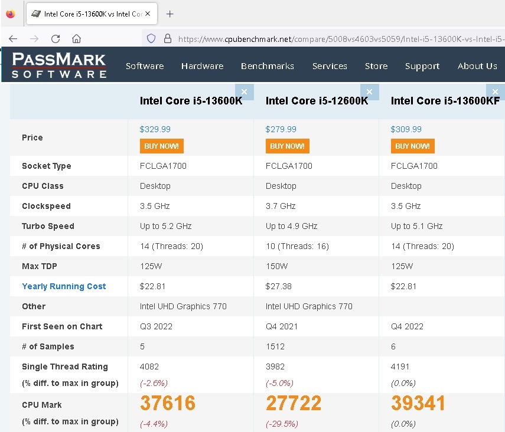This screenshot has height=432, width=505.
Task: Click the CPU Mark score 27722
Action: tap(294, 403)
